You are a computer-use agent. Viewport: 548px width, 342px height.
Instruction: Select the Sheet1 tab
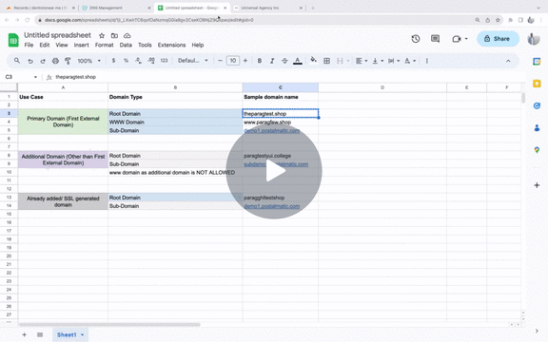coord(70,334)
